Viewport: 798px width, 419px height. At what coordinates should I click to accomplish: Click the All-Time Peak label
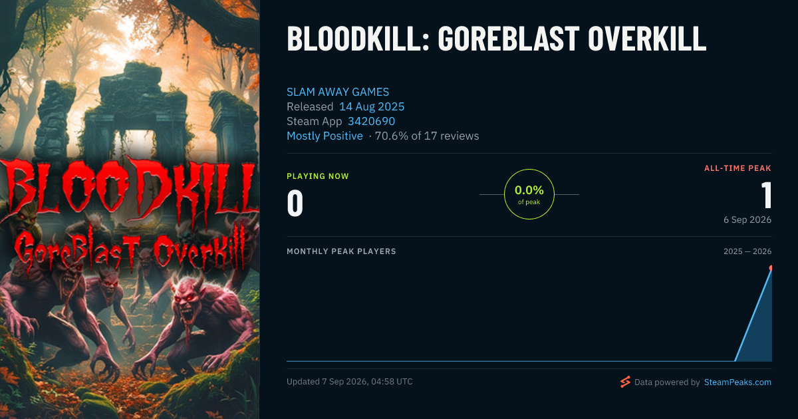pyautogui.click(x=737, y=168)
